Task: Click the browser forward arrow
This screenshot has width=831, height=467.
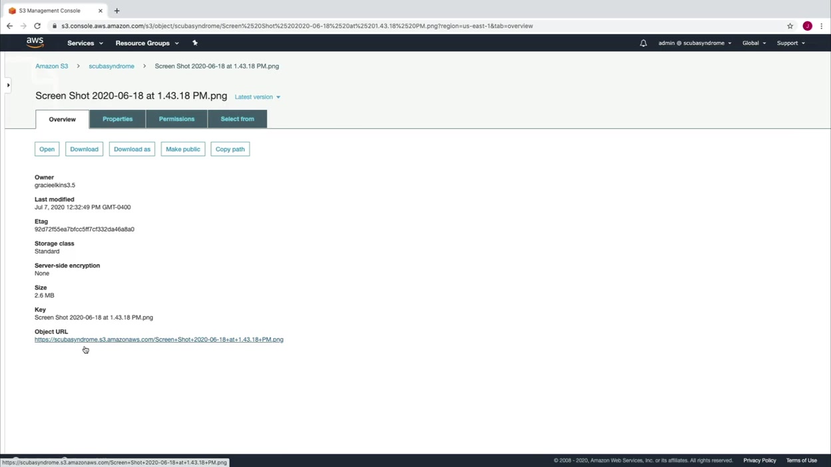Action: pyautogui.click(x=23, y=26)
